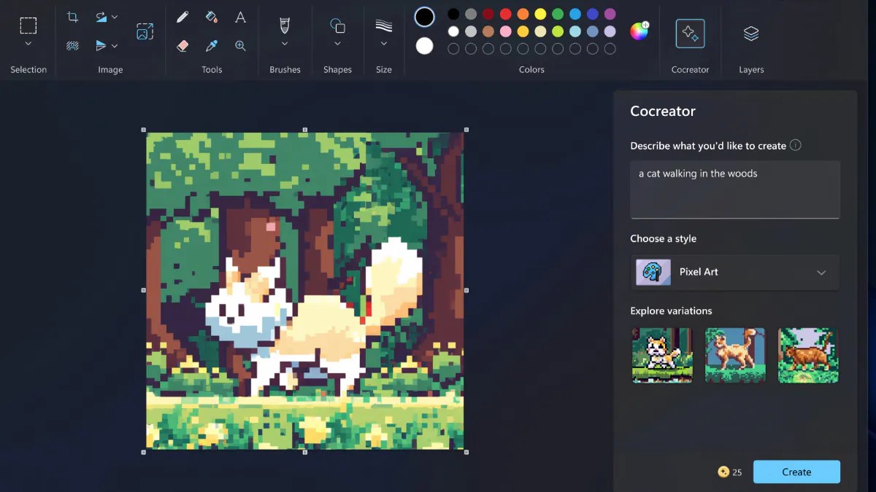Click the Create button
Viewport: 876px width, 492px height.
[x=796, y=472]
